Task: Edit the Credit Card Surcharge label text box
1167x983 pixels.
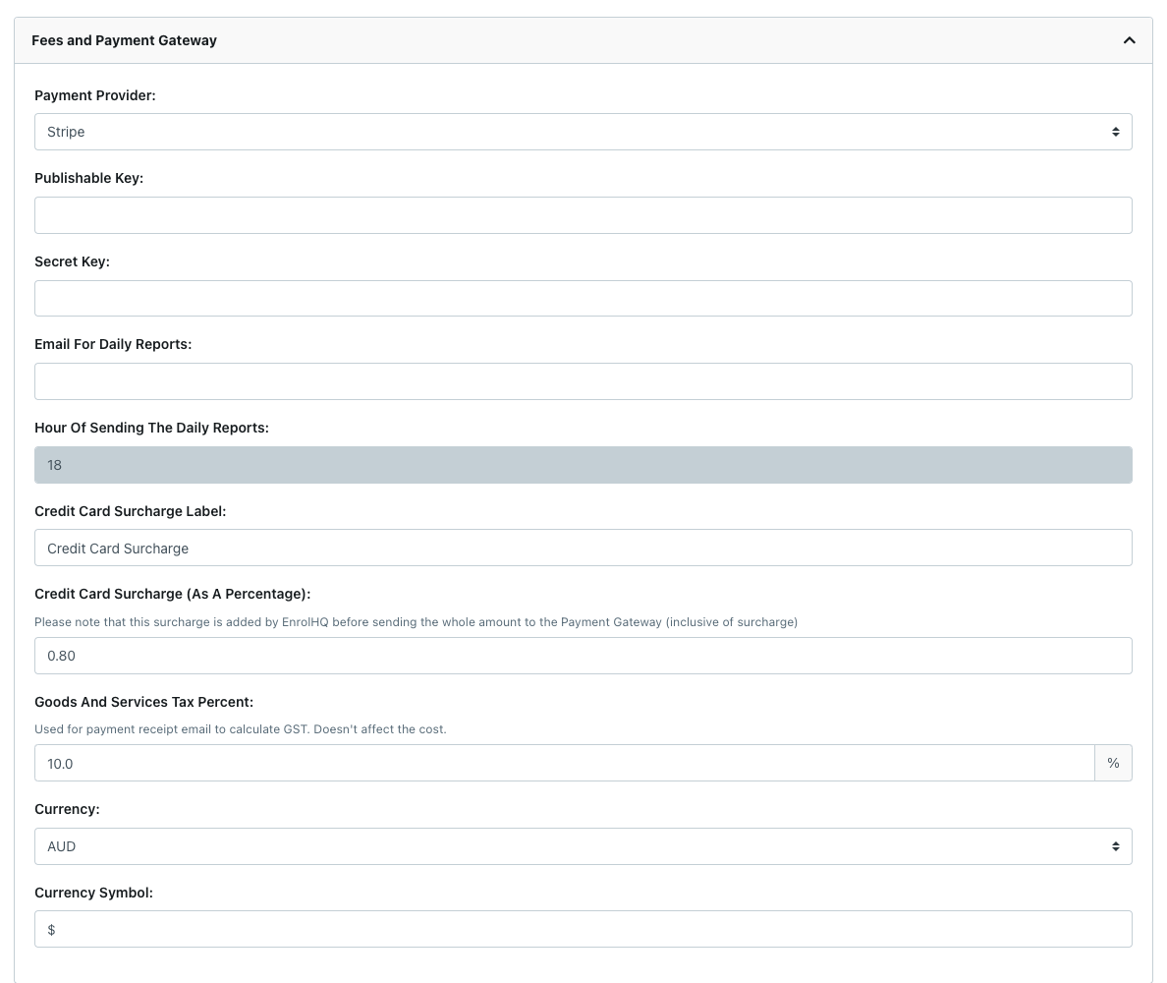Action: (583, 548)
